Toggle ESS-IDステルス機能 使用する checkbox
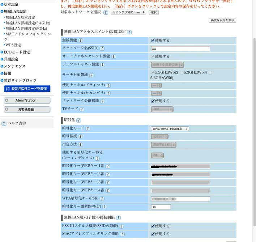Viewport: 256px width, 242px height. 153,226
